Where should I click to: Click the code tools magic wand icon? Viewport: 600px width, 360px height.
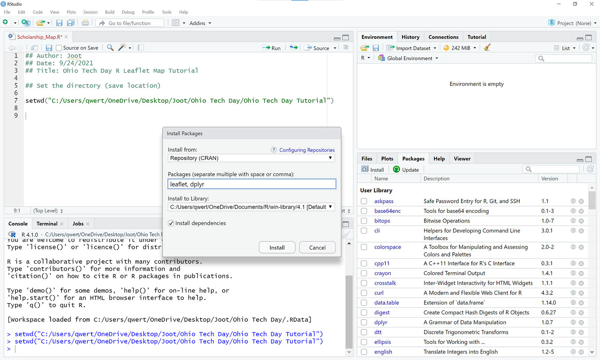point(122,48)
